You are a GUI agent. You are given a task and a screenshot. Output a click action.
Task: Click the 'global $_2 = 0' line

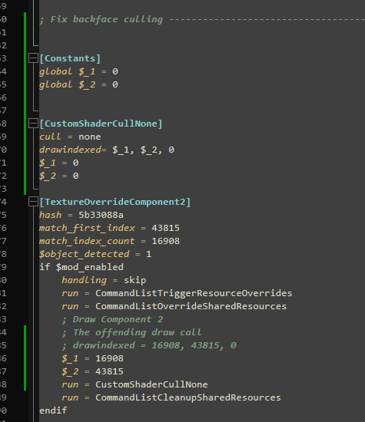78,84
